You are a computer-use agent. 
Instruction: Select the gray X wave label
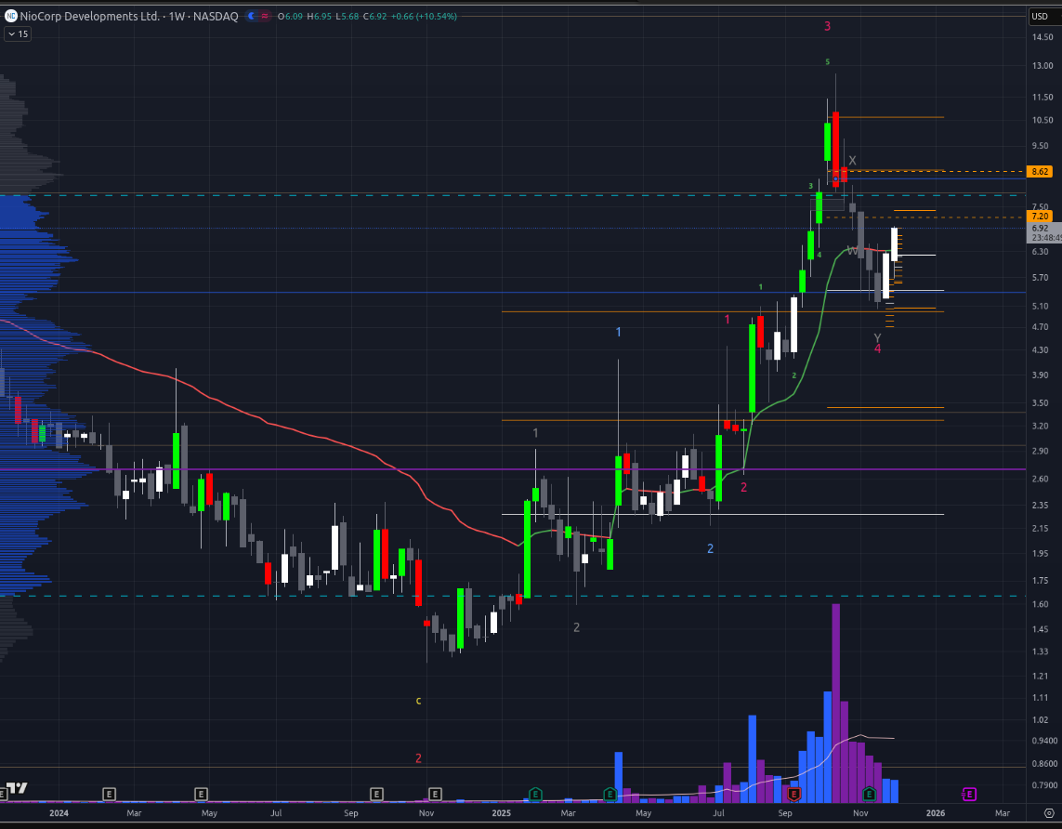point(852,161)
